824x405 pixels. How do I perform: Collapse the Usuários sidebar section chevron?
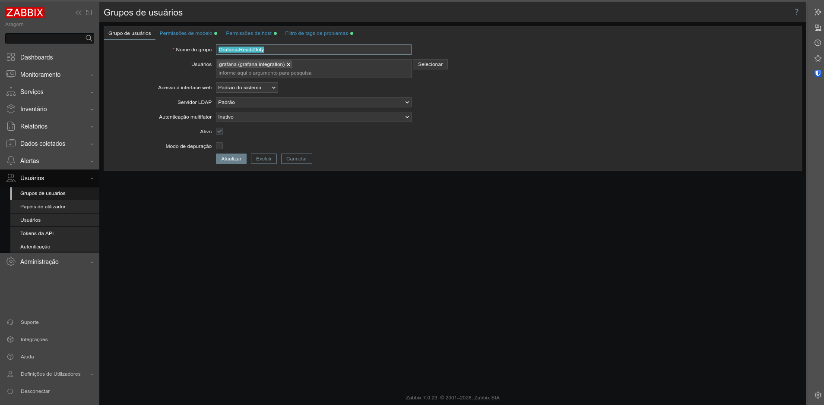coord(91,178)
